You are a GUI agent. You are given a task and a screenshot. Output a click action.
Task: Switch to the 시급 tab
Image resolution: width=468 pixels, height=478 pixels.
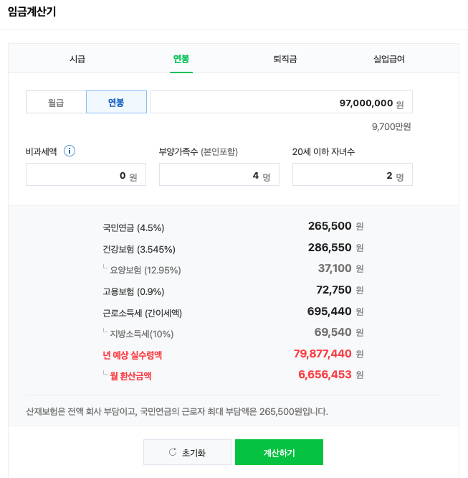(x=77, y=59)
